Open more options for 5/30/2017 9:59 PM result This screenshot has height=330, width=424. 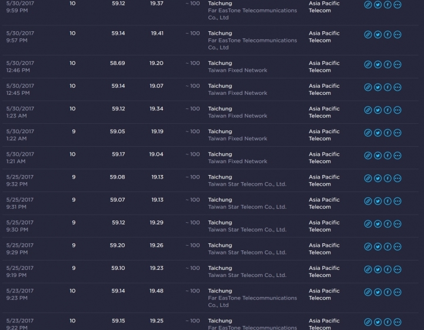[x=397, y=5]
